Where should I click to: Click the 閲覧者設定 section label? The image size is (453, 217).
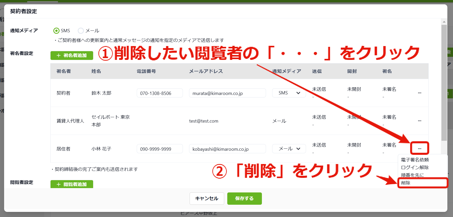pos(22,182)
